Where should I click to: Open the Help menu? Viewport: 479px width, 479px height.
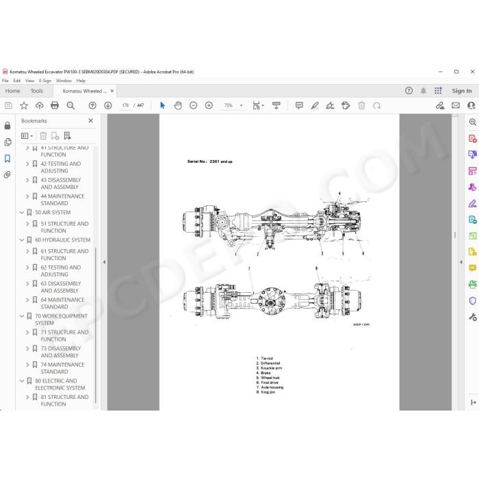coord(81,81)
